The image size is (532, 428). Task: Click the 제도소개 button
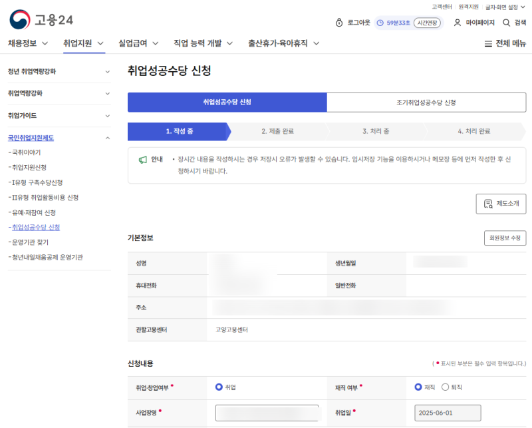501,204
